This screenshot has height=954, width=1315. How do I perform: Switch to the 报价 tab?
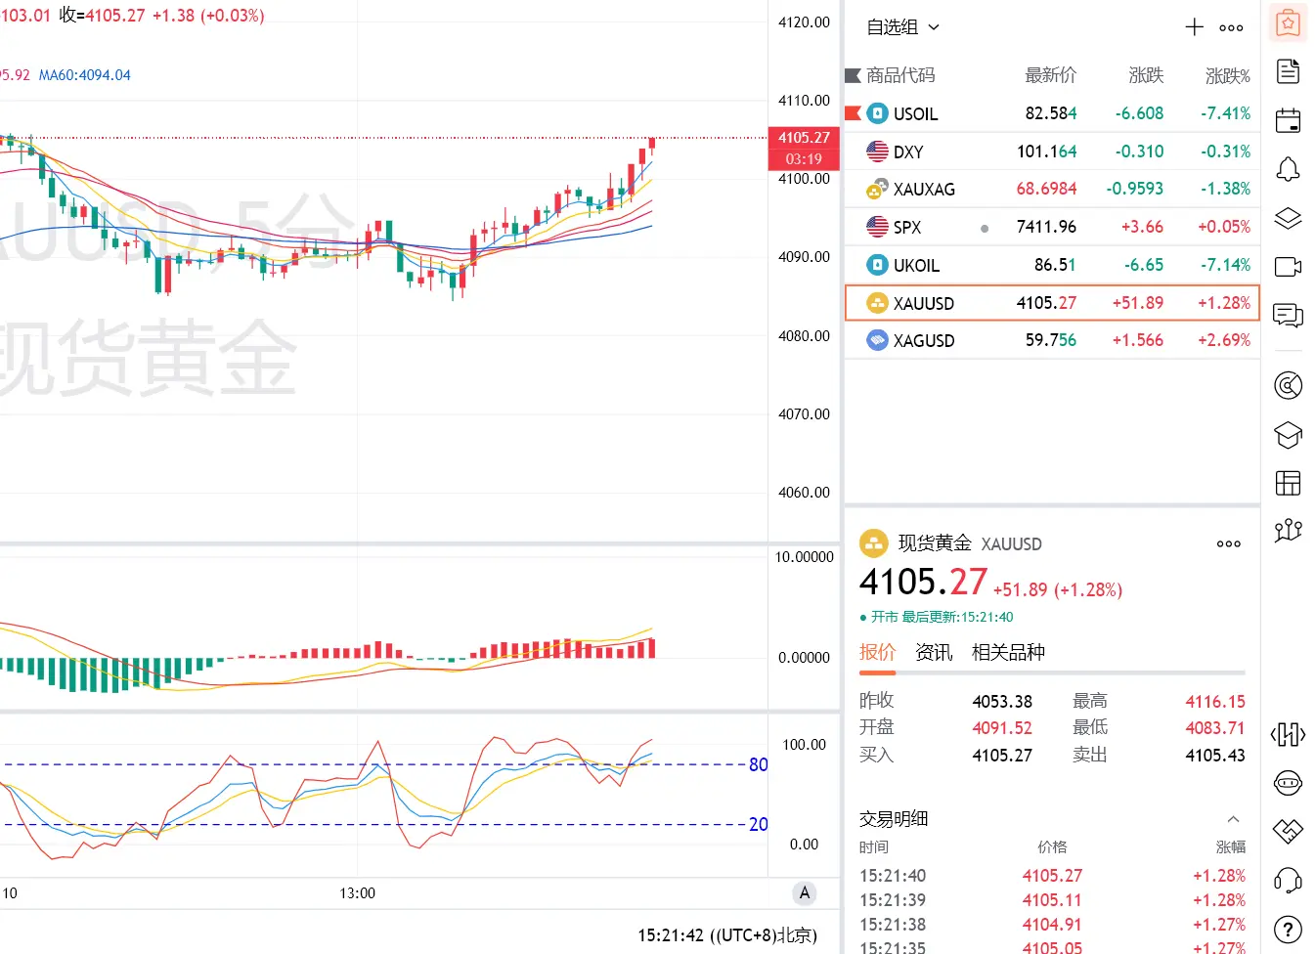(x=877, y=652)
